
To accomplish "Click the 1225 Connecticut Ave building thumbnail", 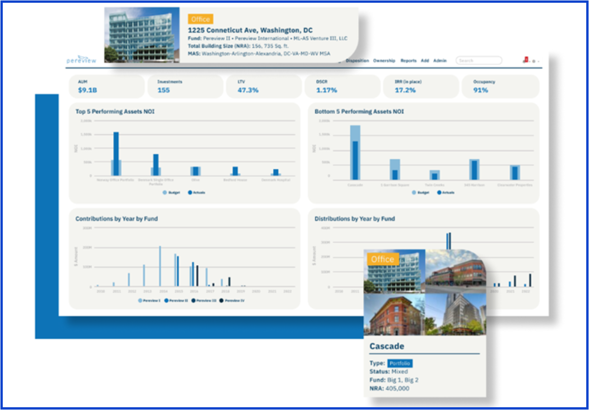I will tap(142, 35).
